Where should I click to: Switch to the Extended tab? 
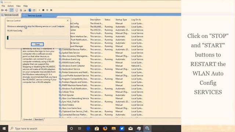coord(28,120)
